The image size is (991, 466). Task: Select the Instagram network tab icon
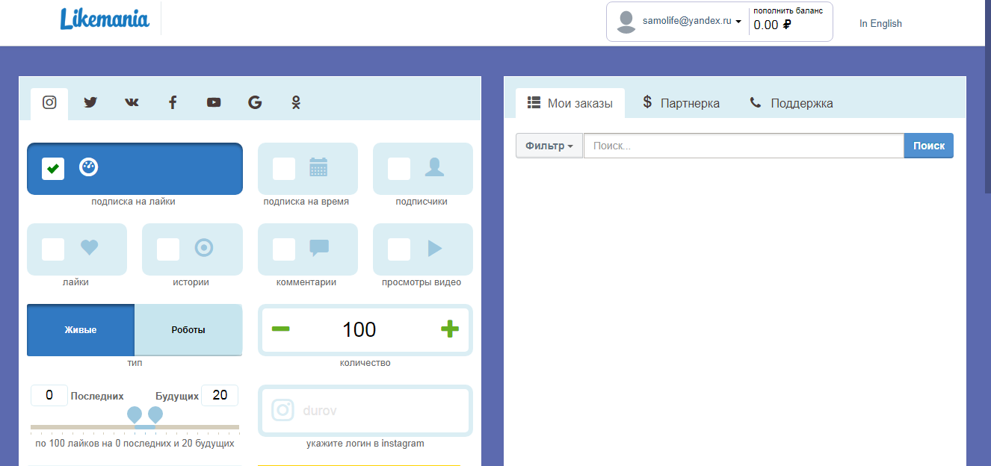[49, 103]
